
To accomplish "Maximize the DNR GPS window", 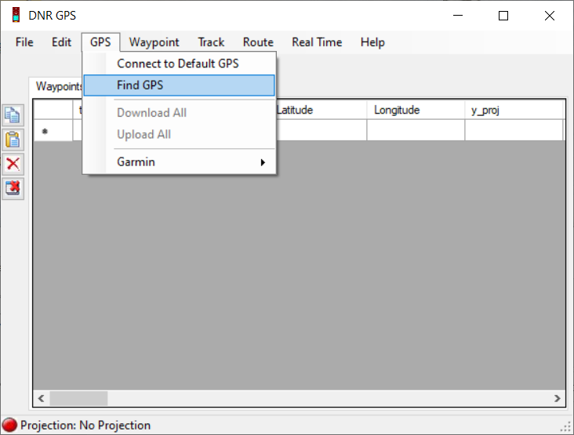I will tap(503, 16).
